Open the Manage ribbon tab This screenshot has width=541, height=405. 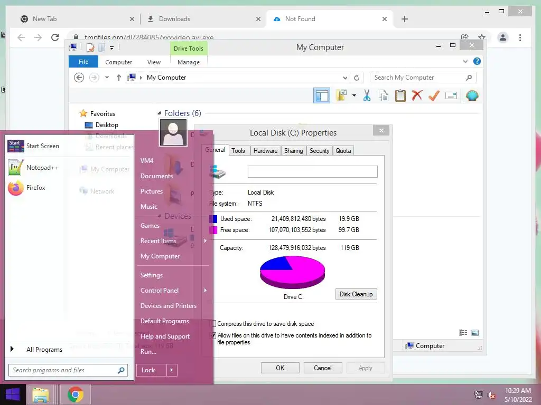click(x=189, y=62)
